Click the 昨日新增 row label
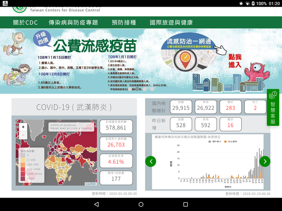Image resolution: width=282 pixels, height=211 pixels. [159, 124]
